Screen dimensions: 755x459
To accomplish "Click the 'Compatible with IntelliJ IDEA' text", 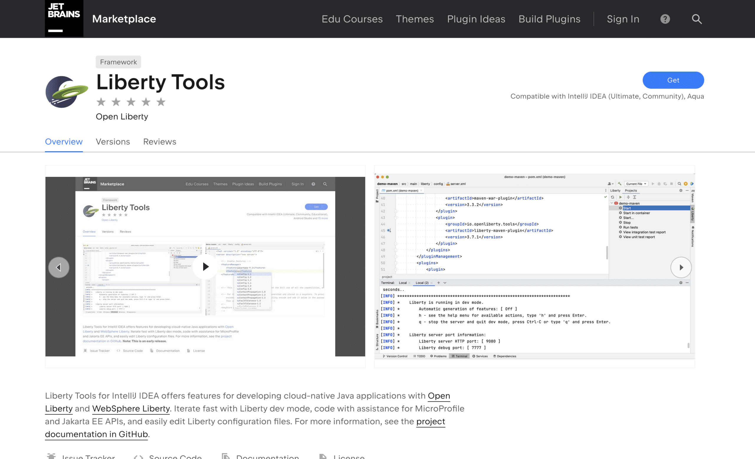I will coord(607,96).
